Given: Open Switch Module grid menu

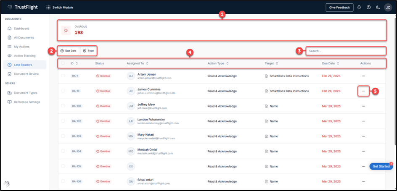Looking at the screenshot, I should 48,8.
